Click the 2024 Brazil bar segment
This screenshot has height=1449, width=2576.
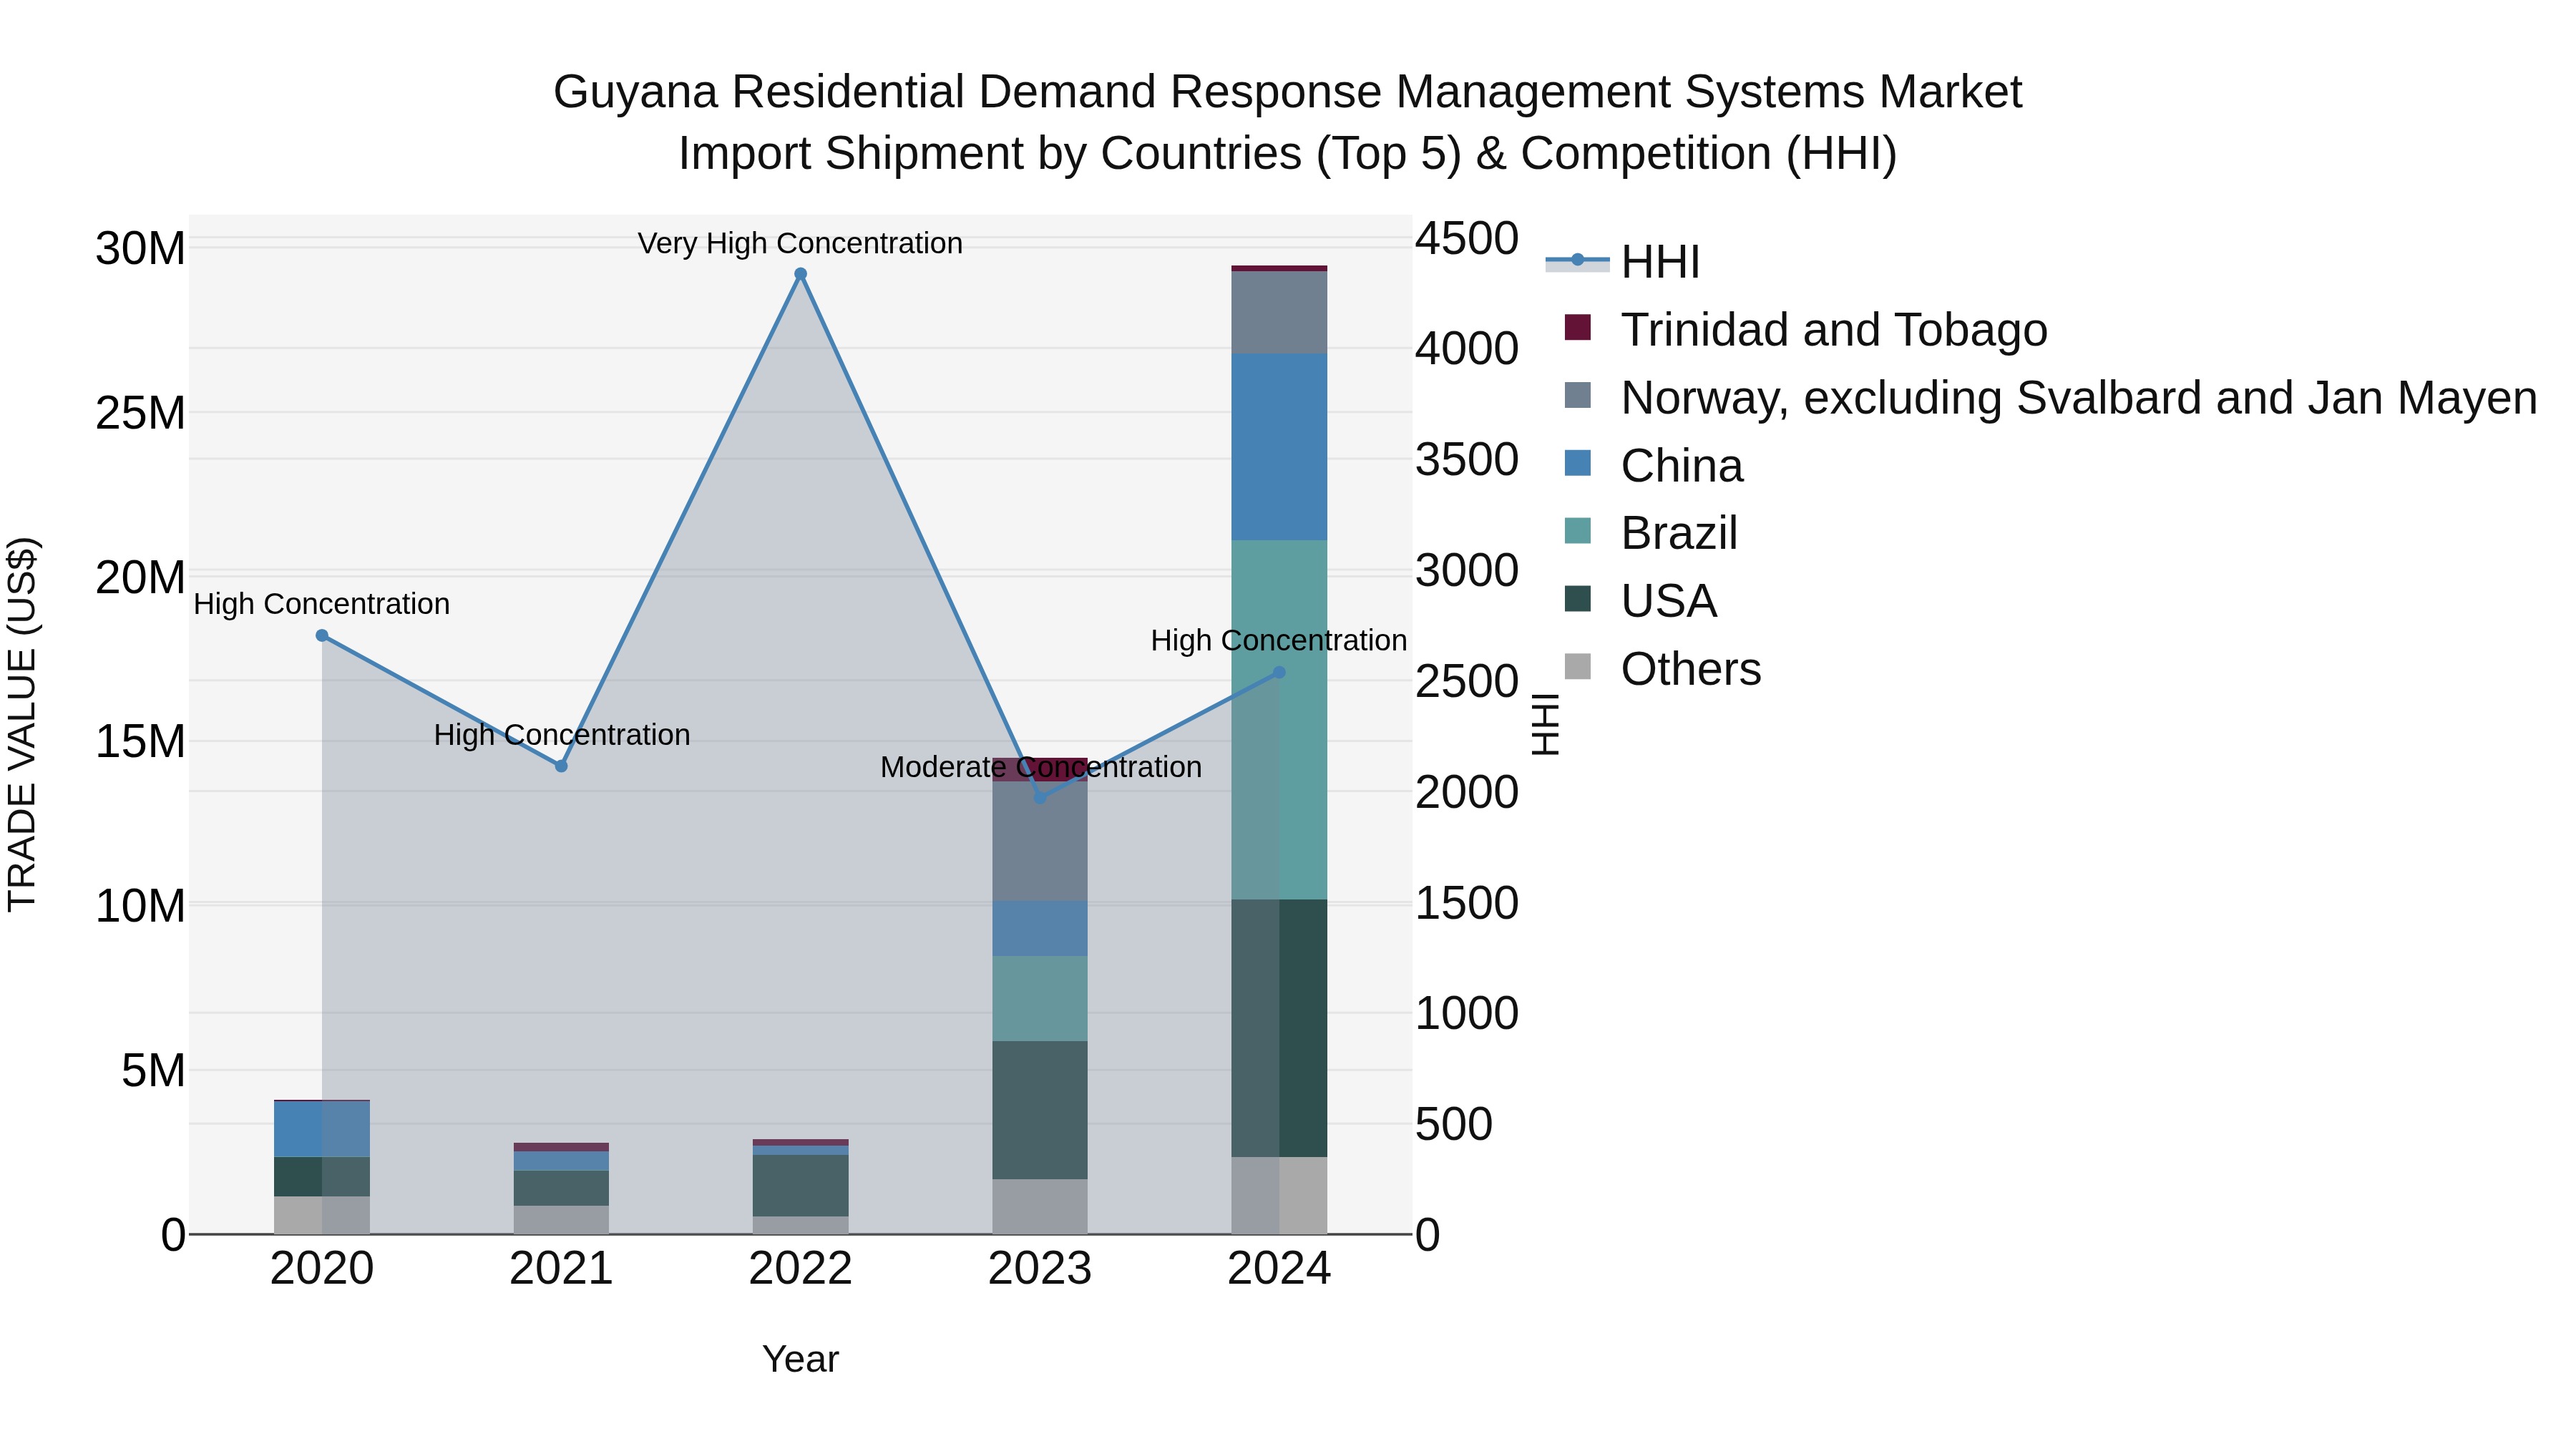point(1279,720)
